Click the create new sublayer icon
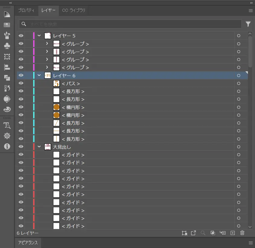 223,233
